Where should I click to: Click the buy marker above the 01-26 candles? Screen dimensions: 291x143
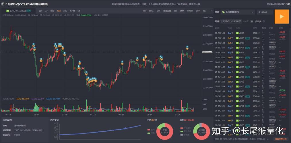click(x=187, y=47)
